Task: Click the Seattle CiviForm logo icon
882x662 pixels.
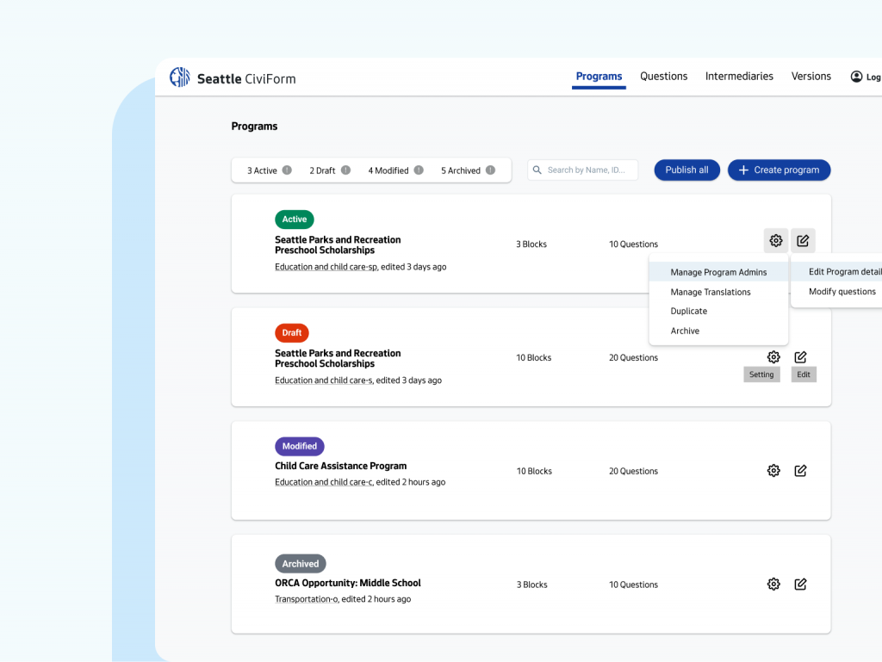Action: 179,77
